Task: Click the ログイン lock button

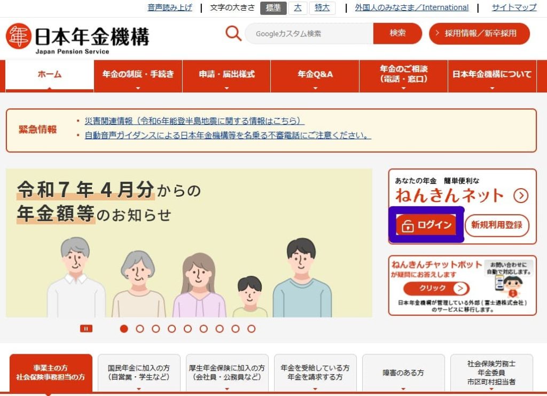Action: tap(426, 225)
